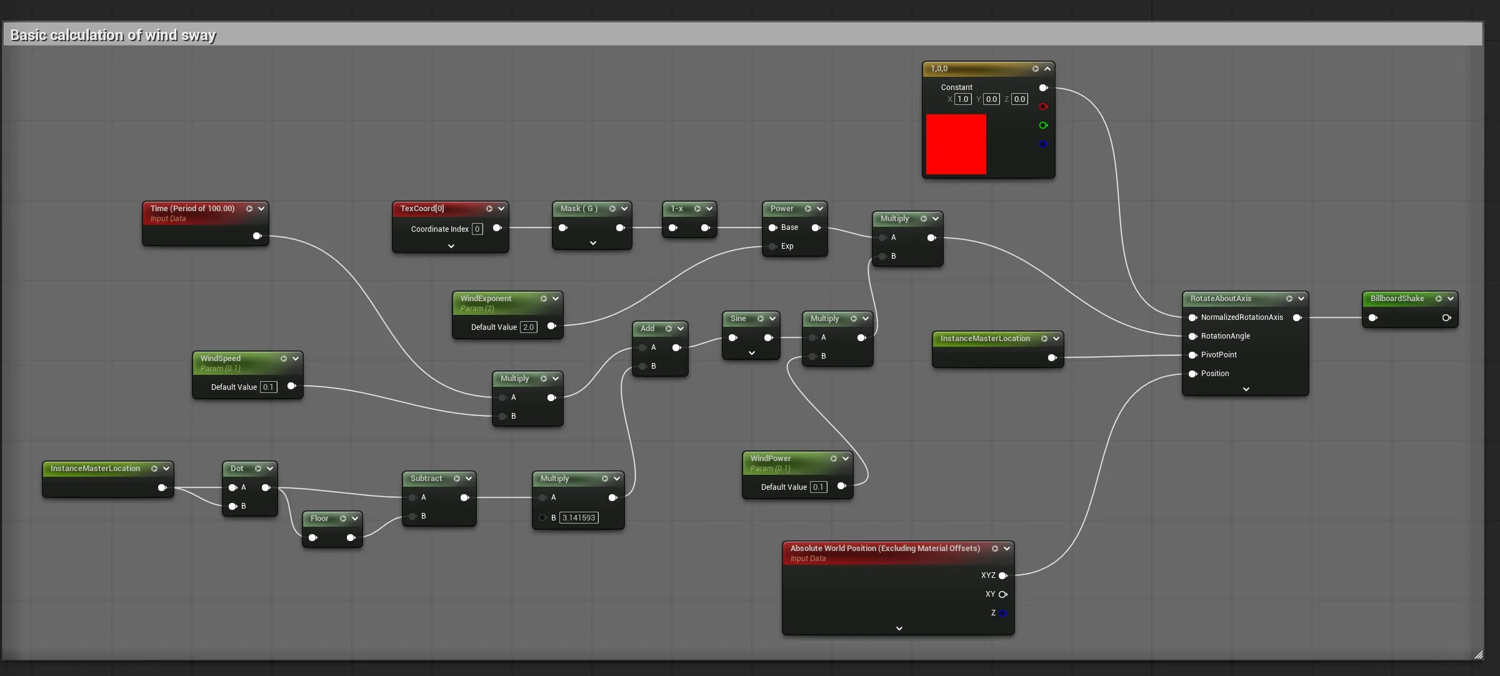
Task: Click the red color preview swatch on the Constant node
Action: click(x=956, y=144)
